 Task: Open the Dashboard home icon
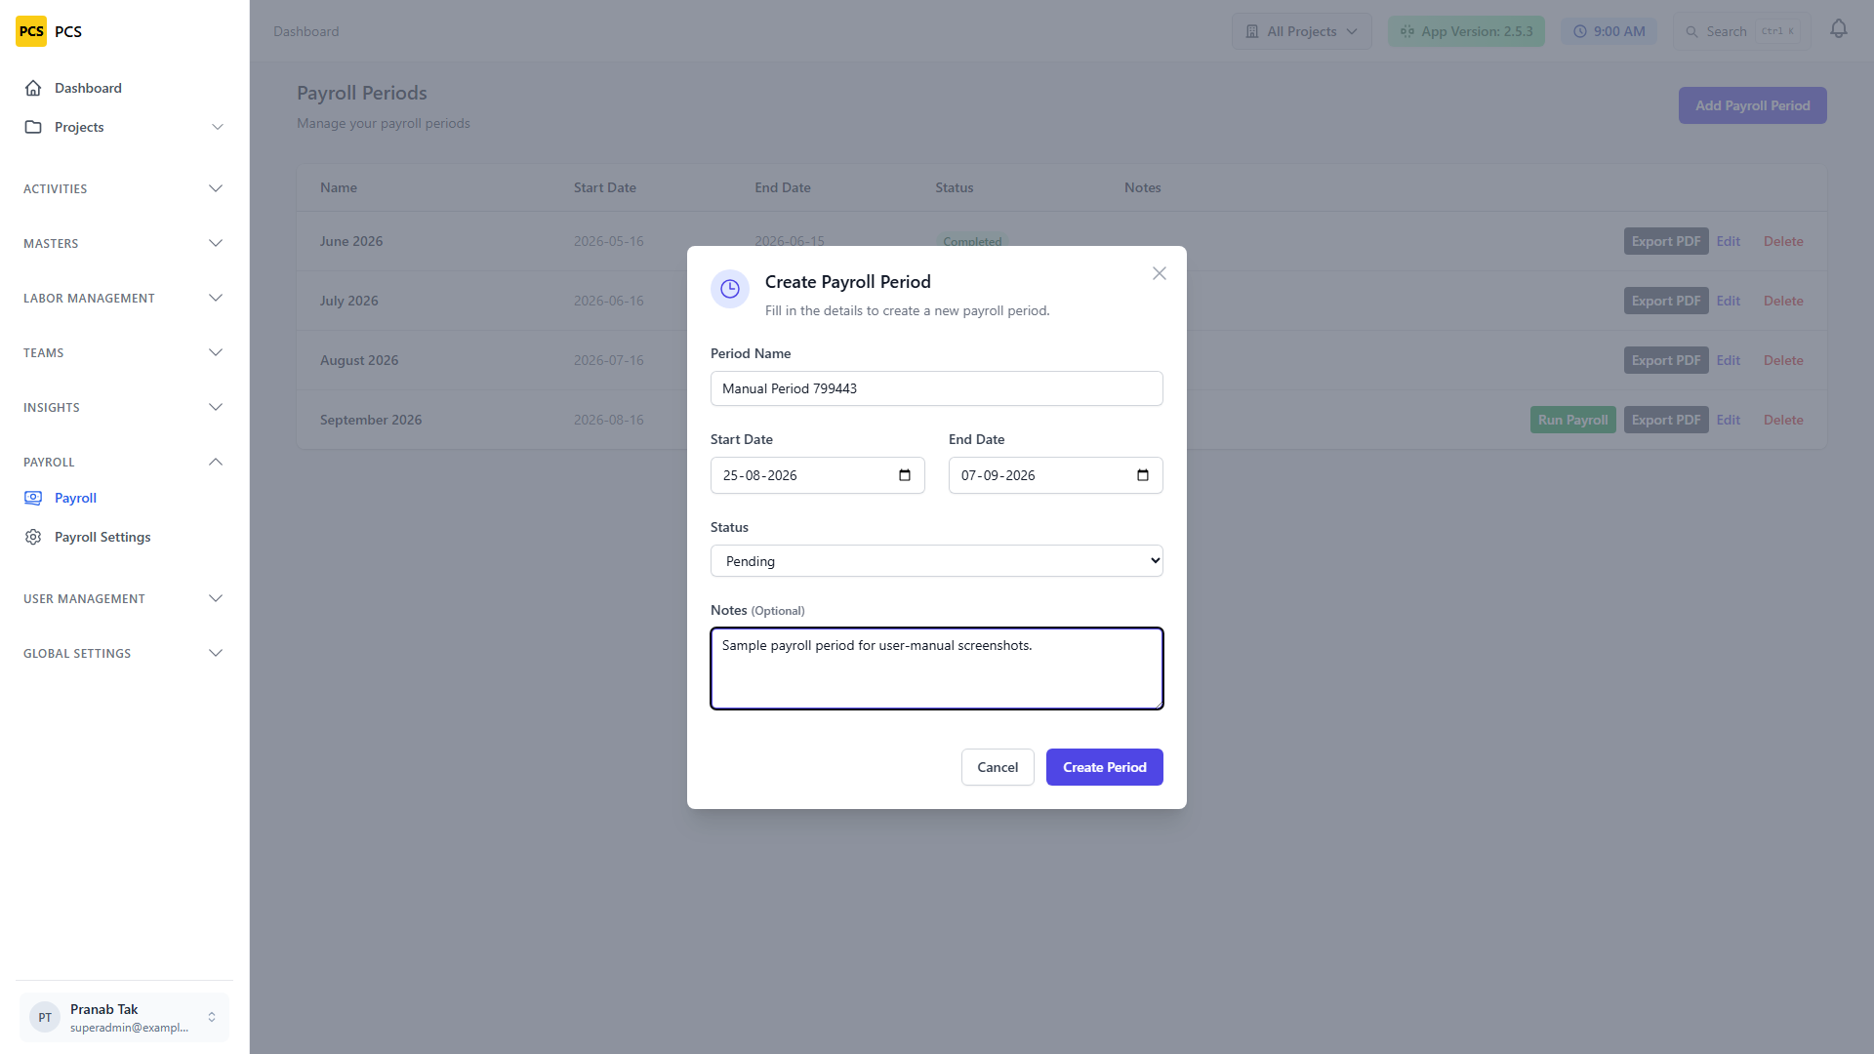(x=33, y=88)
